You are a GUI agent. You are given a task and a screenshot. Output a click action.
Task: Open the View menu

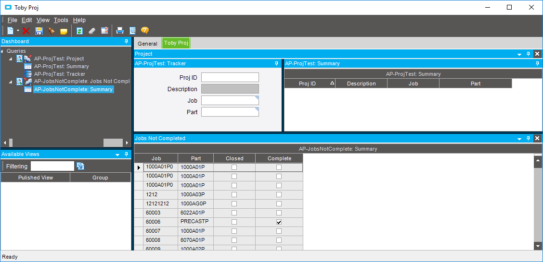click(x=43, y=20)
